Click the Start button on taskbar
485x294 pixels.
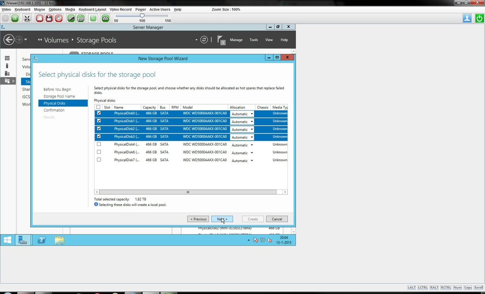tap(7, 240)
